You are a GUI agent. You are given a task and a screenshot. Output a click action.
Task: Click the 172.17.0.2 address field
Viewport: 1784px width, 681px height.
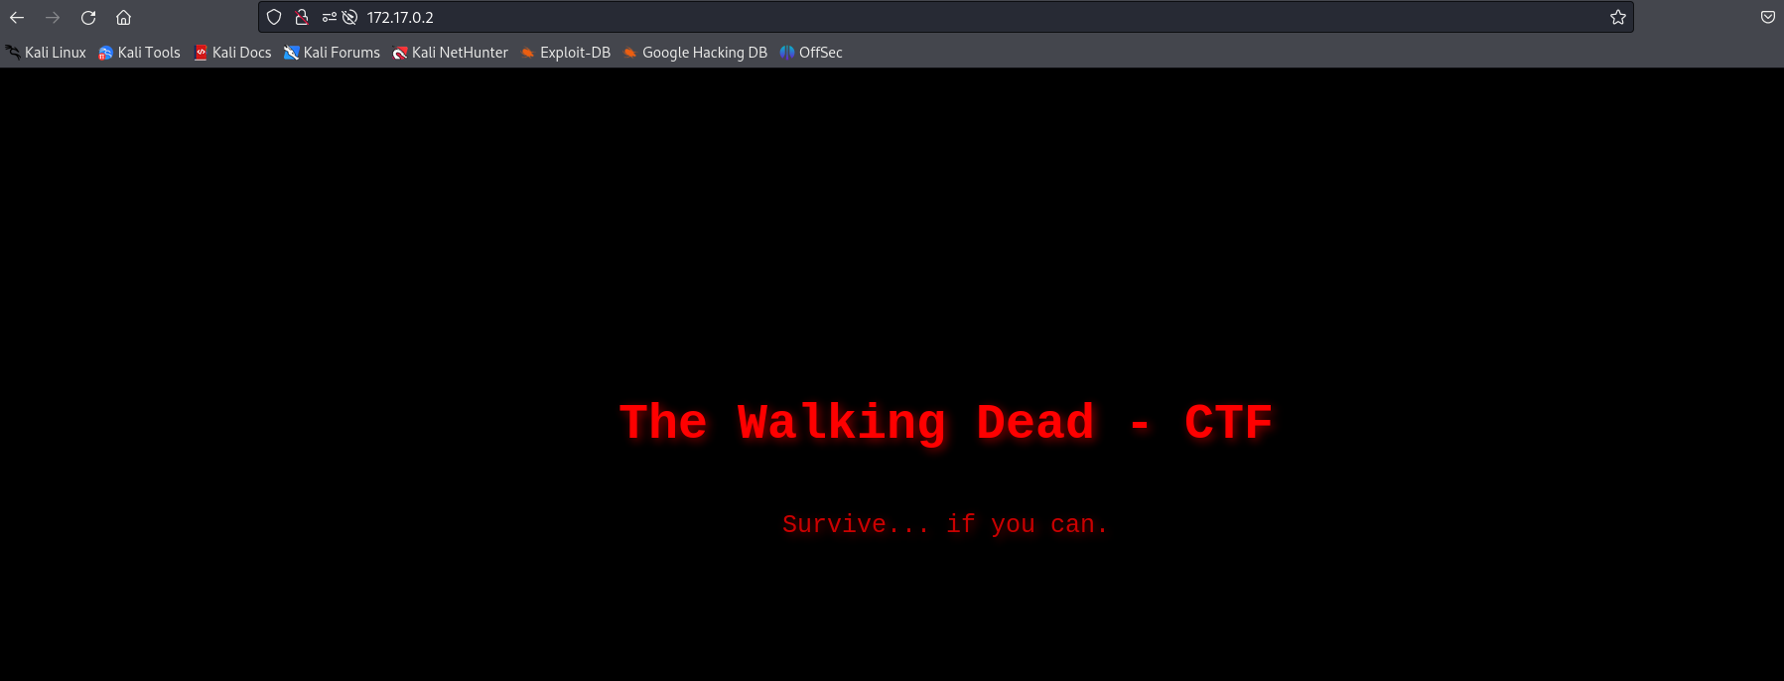893,17
